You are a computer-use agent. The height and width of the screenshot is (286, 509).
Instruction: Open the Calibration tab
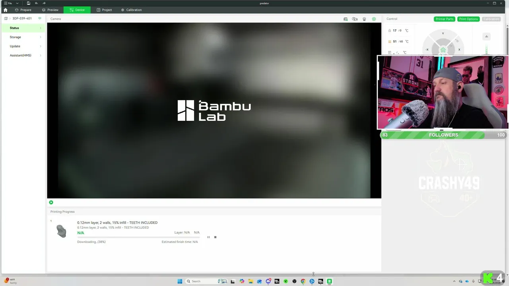131,10
